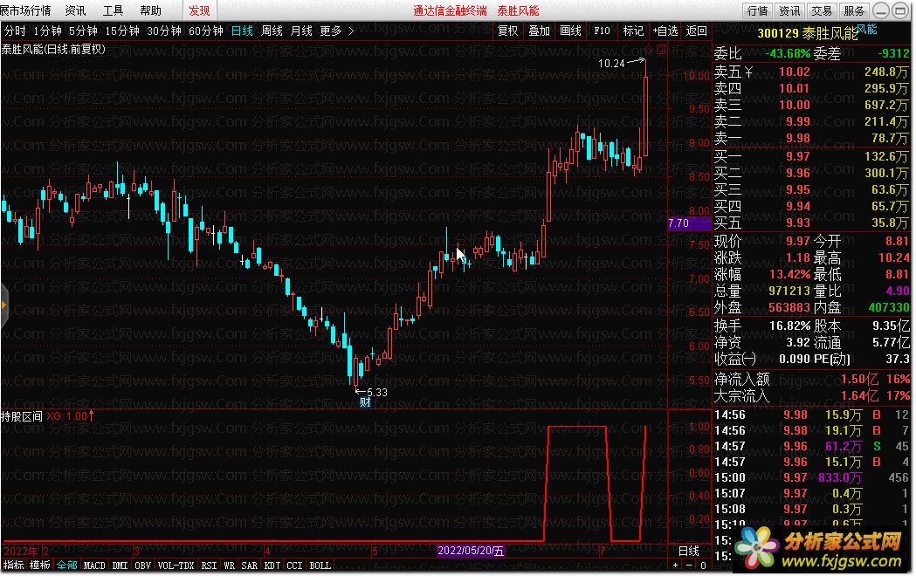Switch indicator to DMI
The width and height of the screenshot is (916, 576).
tap(120, 565)
